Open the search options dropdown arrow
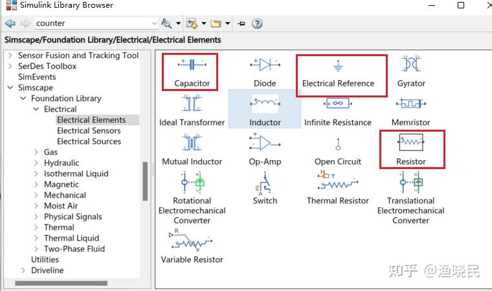The image size is (492, 291). coord(178,23)
